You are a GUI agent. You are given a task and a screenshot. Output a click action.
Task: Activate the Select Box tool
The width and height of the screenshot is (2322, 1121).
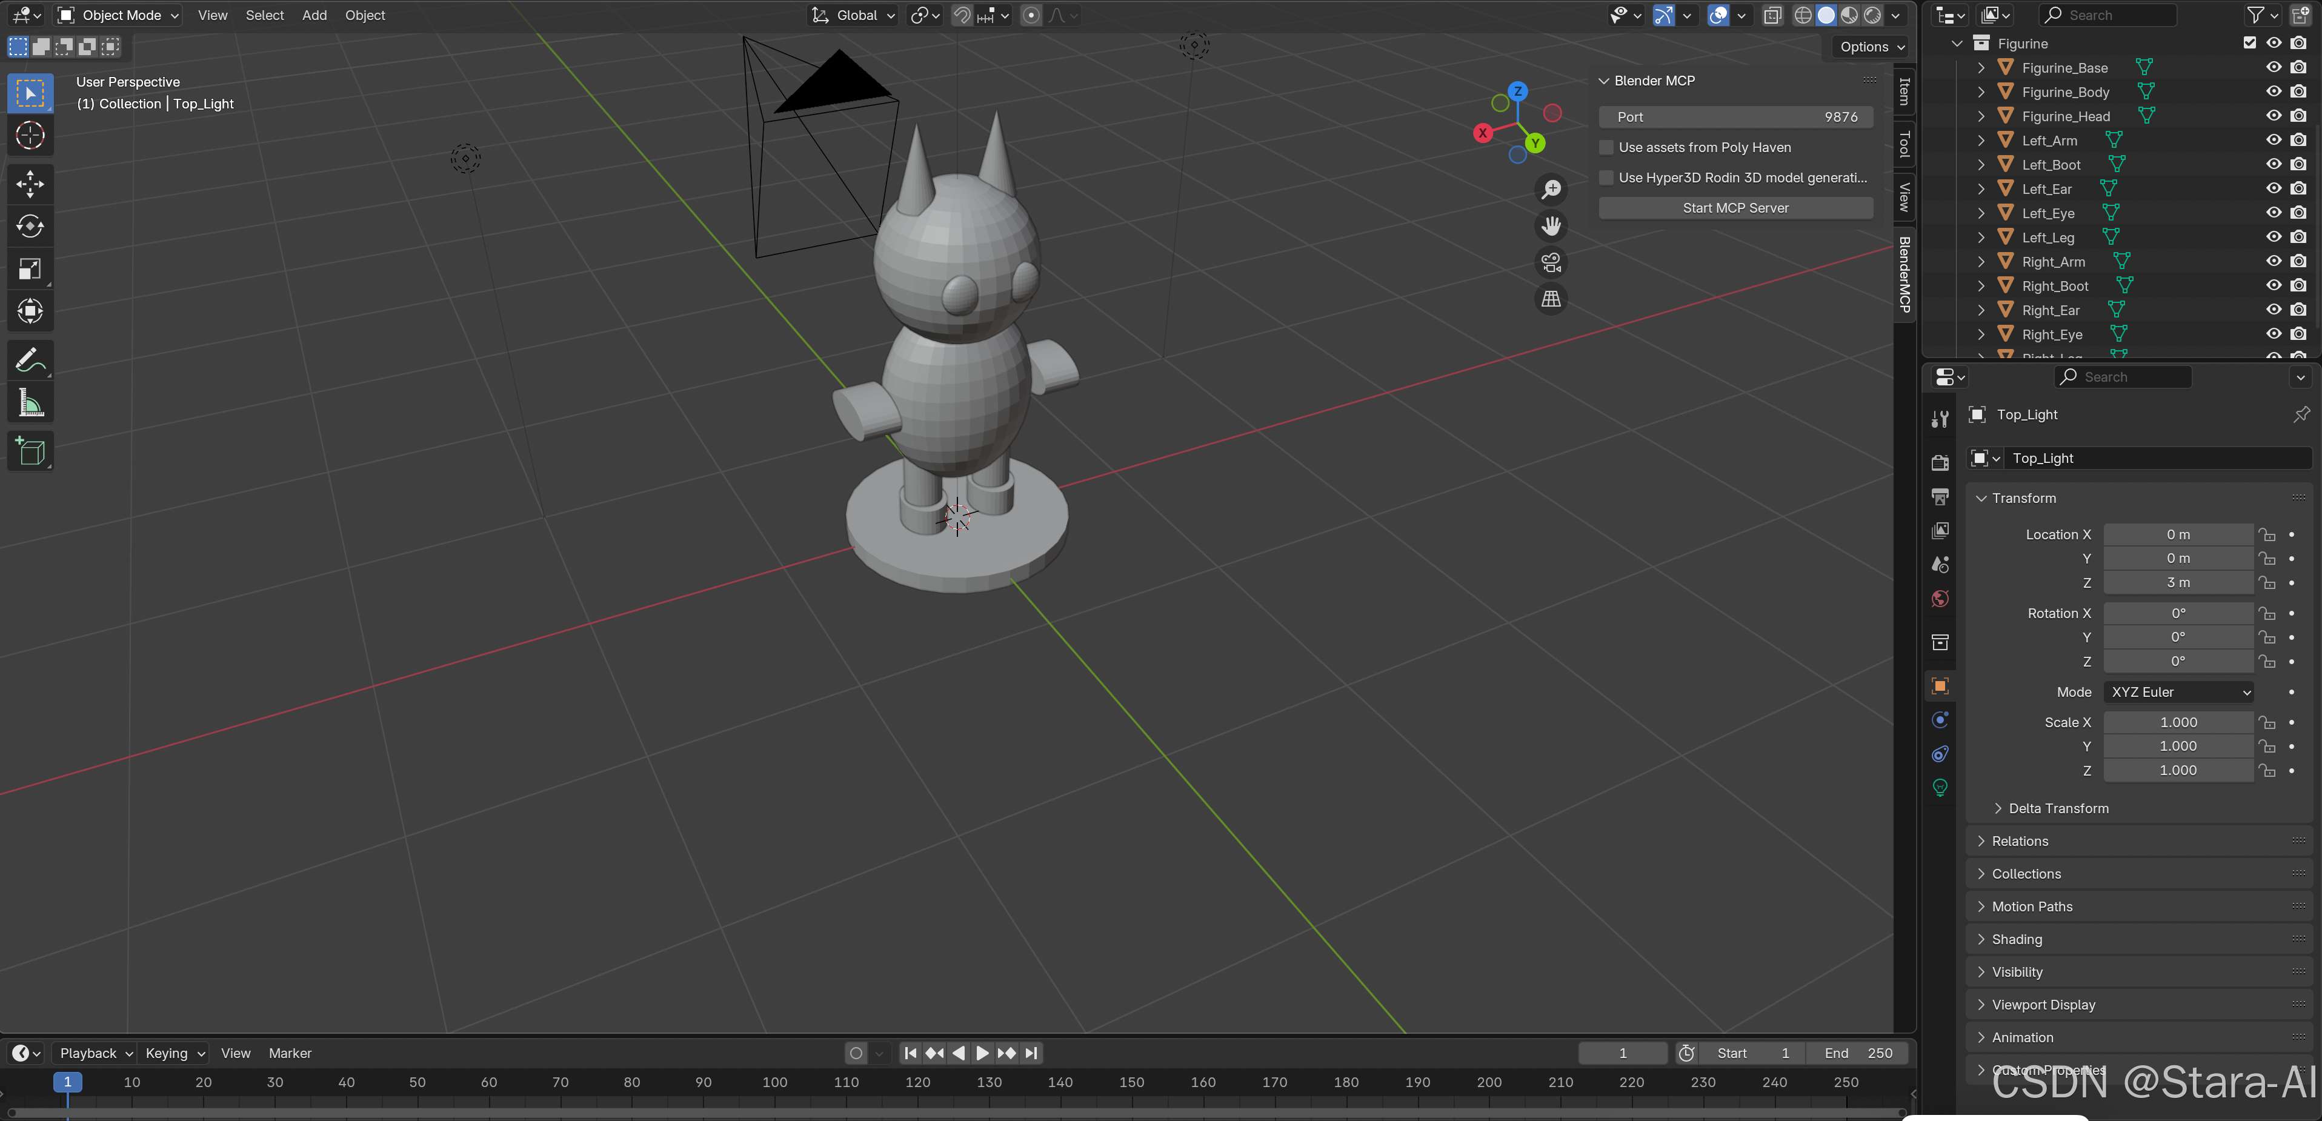tap(30, 93)
